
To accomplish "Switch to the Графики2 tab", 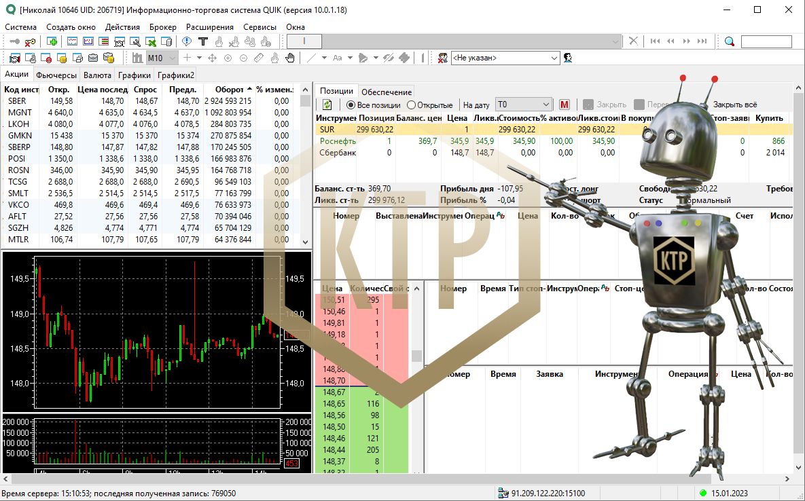I will click(x=175, y=75).
